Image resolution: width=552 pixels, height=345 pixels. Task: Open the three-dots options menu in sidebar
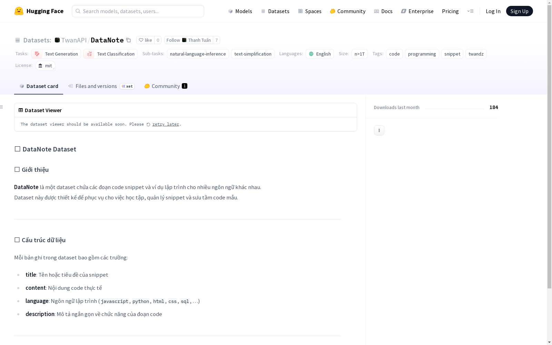(379, 130)
